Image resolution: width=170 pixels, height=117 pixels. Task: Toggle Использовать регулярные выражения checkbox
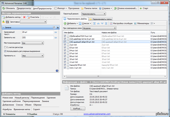[5, 51]
